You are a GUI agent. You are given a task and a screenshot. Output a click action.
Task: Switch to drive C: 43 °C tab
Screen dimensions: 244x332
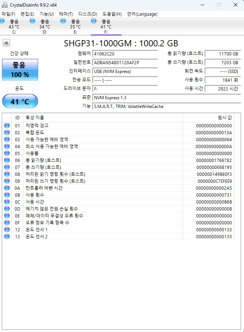tap(14, 27)
